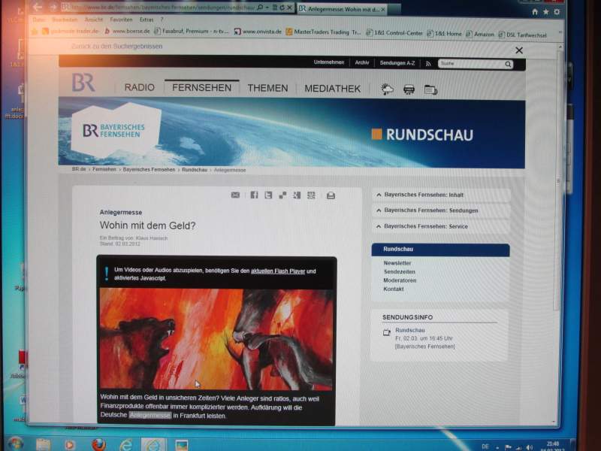The image size is (601, 451).
Task: Click the 'aktuellen Flash Player' link
Action: click(x=277, y=271)
